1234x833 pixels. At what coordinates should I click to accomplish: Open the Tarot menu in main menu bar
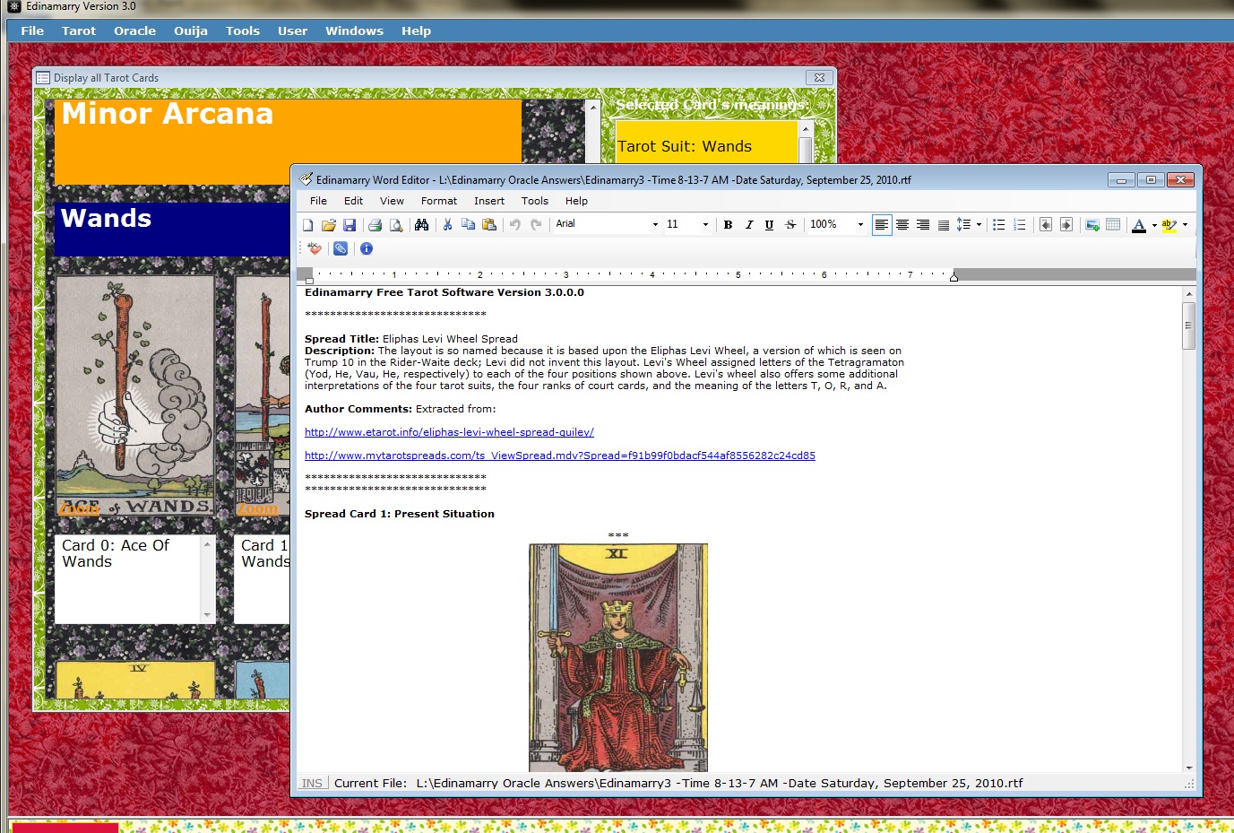[79, 30]
